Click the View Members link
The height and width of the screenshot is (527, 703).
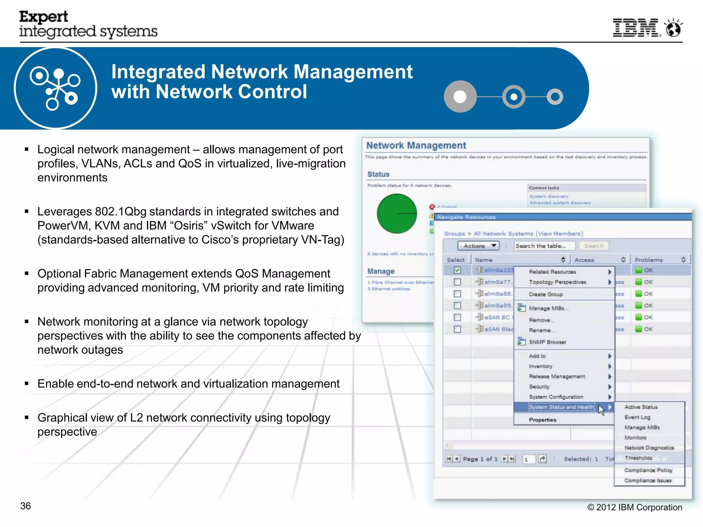click(x=560, y=234)
